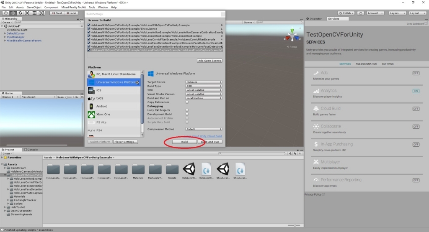Click the Build button
The height and width of the screenshot is (232, 429).
pos(184,142)
